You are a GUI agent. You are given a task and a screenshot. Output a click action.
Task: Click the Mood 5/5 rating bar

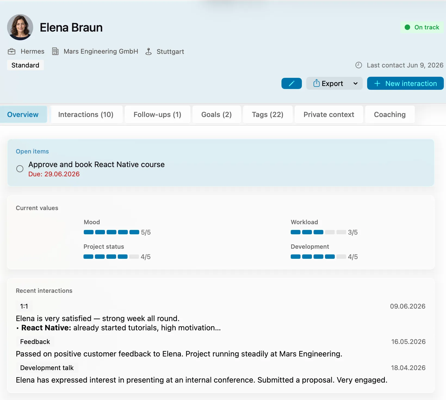[112, 232]
